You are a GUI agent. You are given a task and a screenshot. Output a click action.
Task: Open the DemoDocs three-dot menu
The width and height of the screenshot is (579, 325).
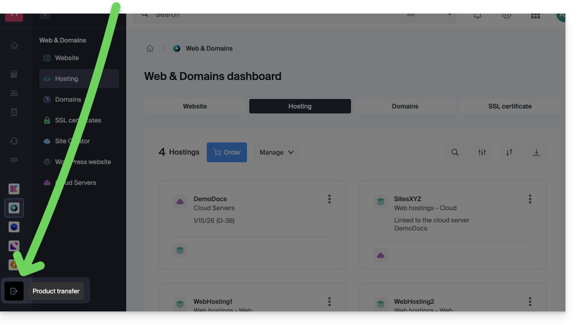[x=329, y=199]
